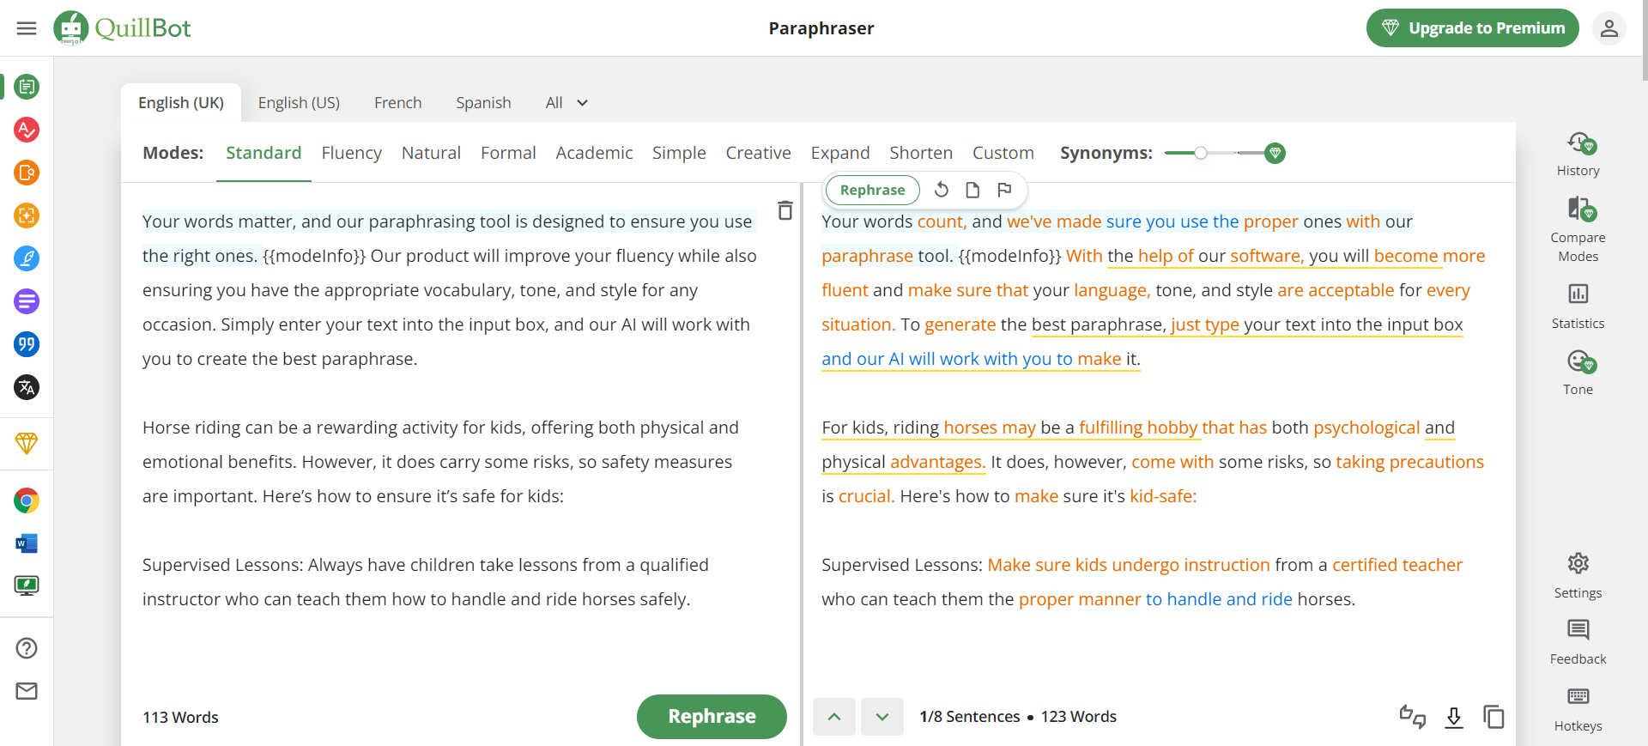Click the trash icon to clear input text

[785, 210]
